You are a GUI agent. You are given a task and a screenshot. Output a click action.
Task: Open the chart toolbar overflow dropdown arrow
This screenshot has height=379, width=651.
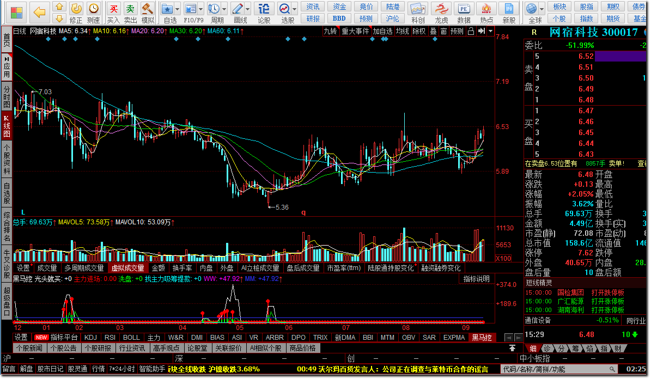pyautogui.click(x=490, y=31)
